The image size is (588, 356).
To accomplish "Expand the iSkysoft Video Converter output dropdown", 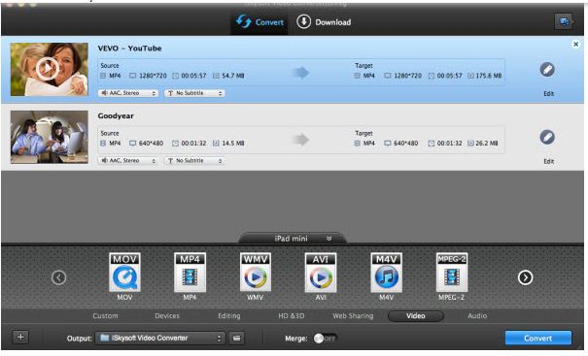I will pos(160,338).
